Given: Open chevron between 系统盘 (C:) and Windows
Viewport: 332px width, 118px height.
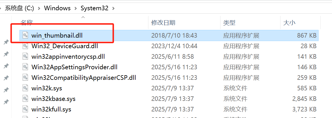Looking at the screenshot, I should [39, 8].
